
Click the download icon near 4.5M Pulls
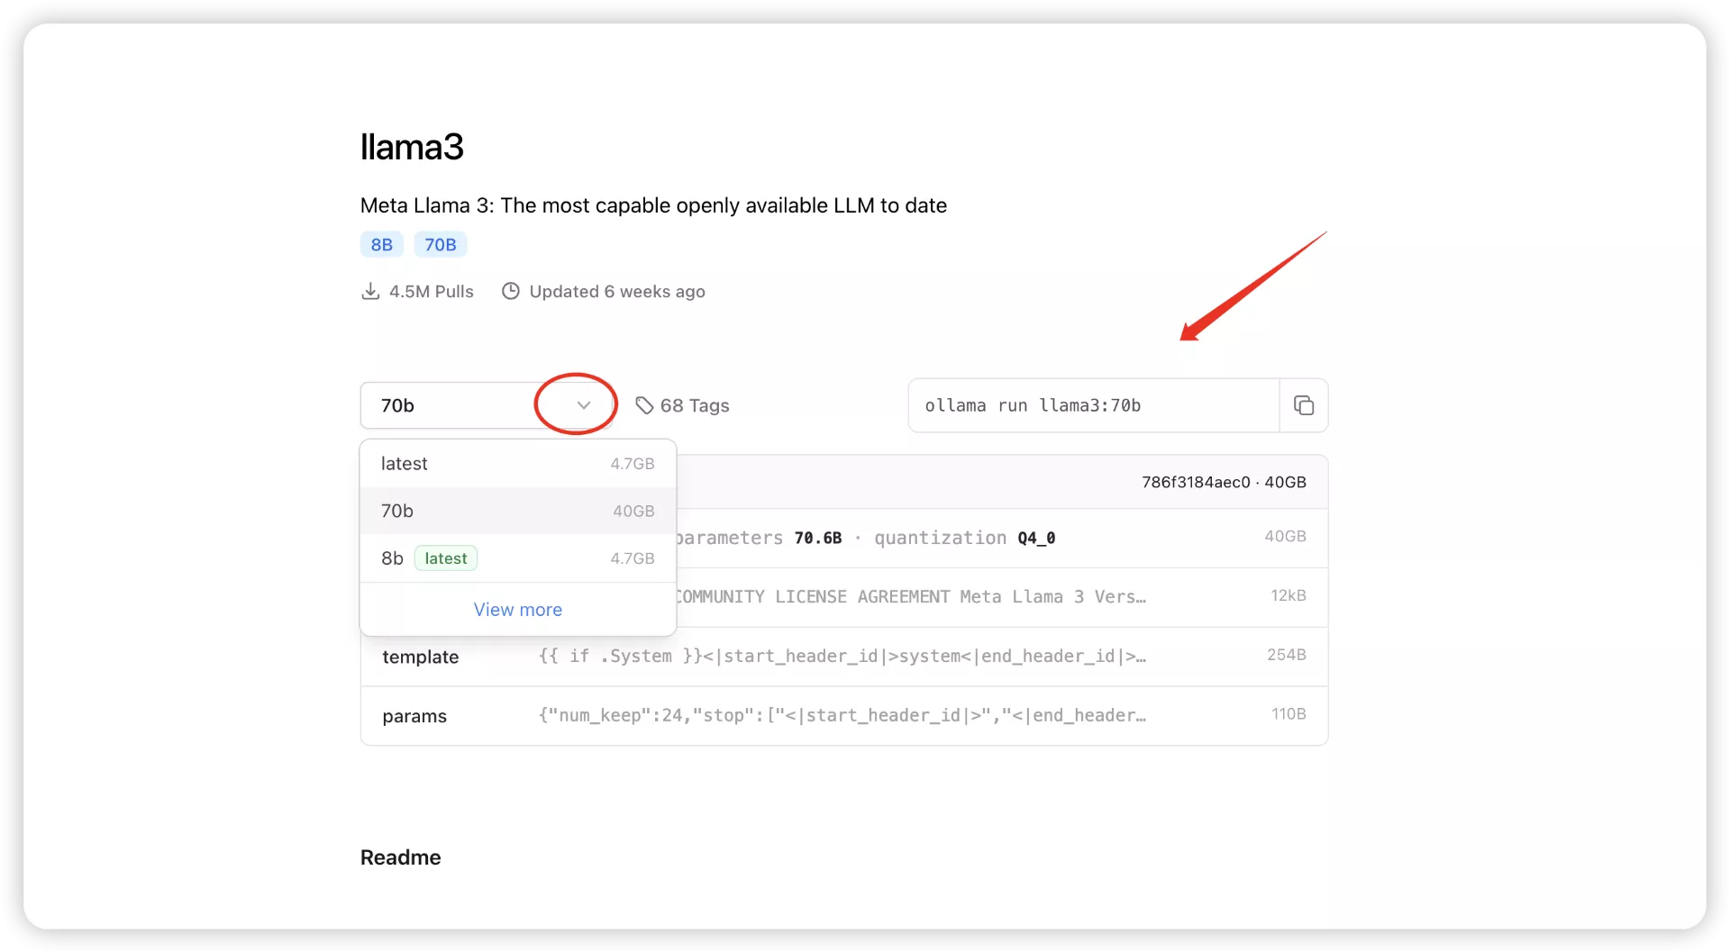point(369,291)
